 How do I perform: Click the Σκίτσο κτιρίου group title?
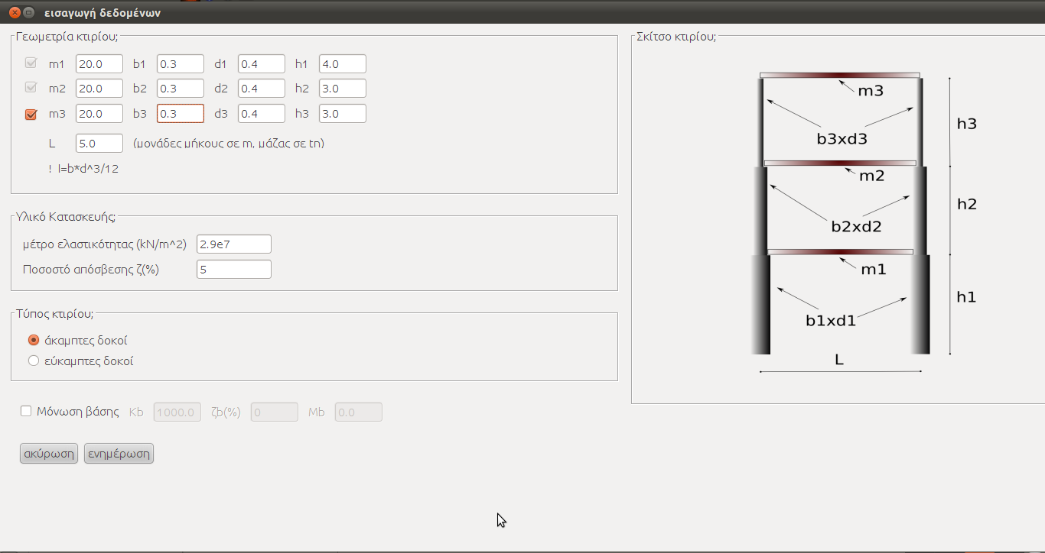[x=676, y=36]
